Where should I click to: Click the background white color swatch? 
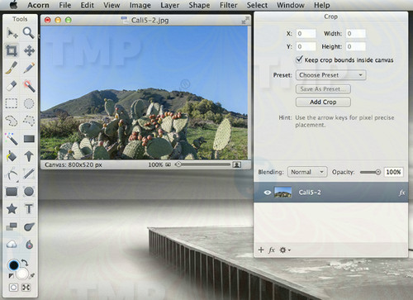pyautogui.click(x=22, y=274)
